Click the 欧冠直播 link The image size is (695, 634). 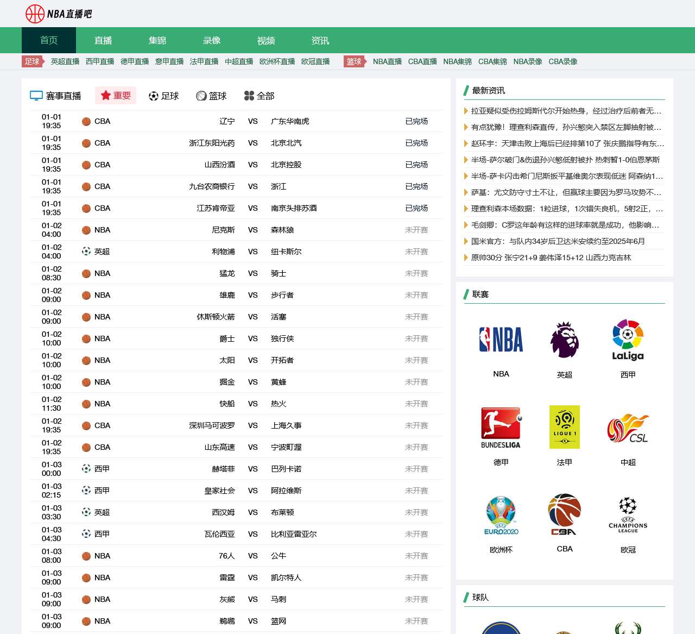315,61
